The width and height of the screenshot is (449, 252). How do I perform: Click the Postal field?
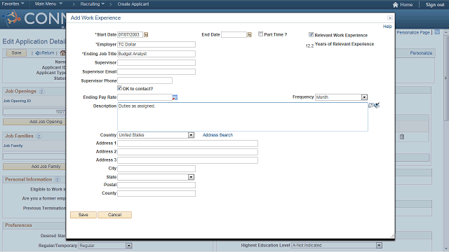tap(156, 185)
